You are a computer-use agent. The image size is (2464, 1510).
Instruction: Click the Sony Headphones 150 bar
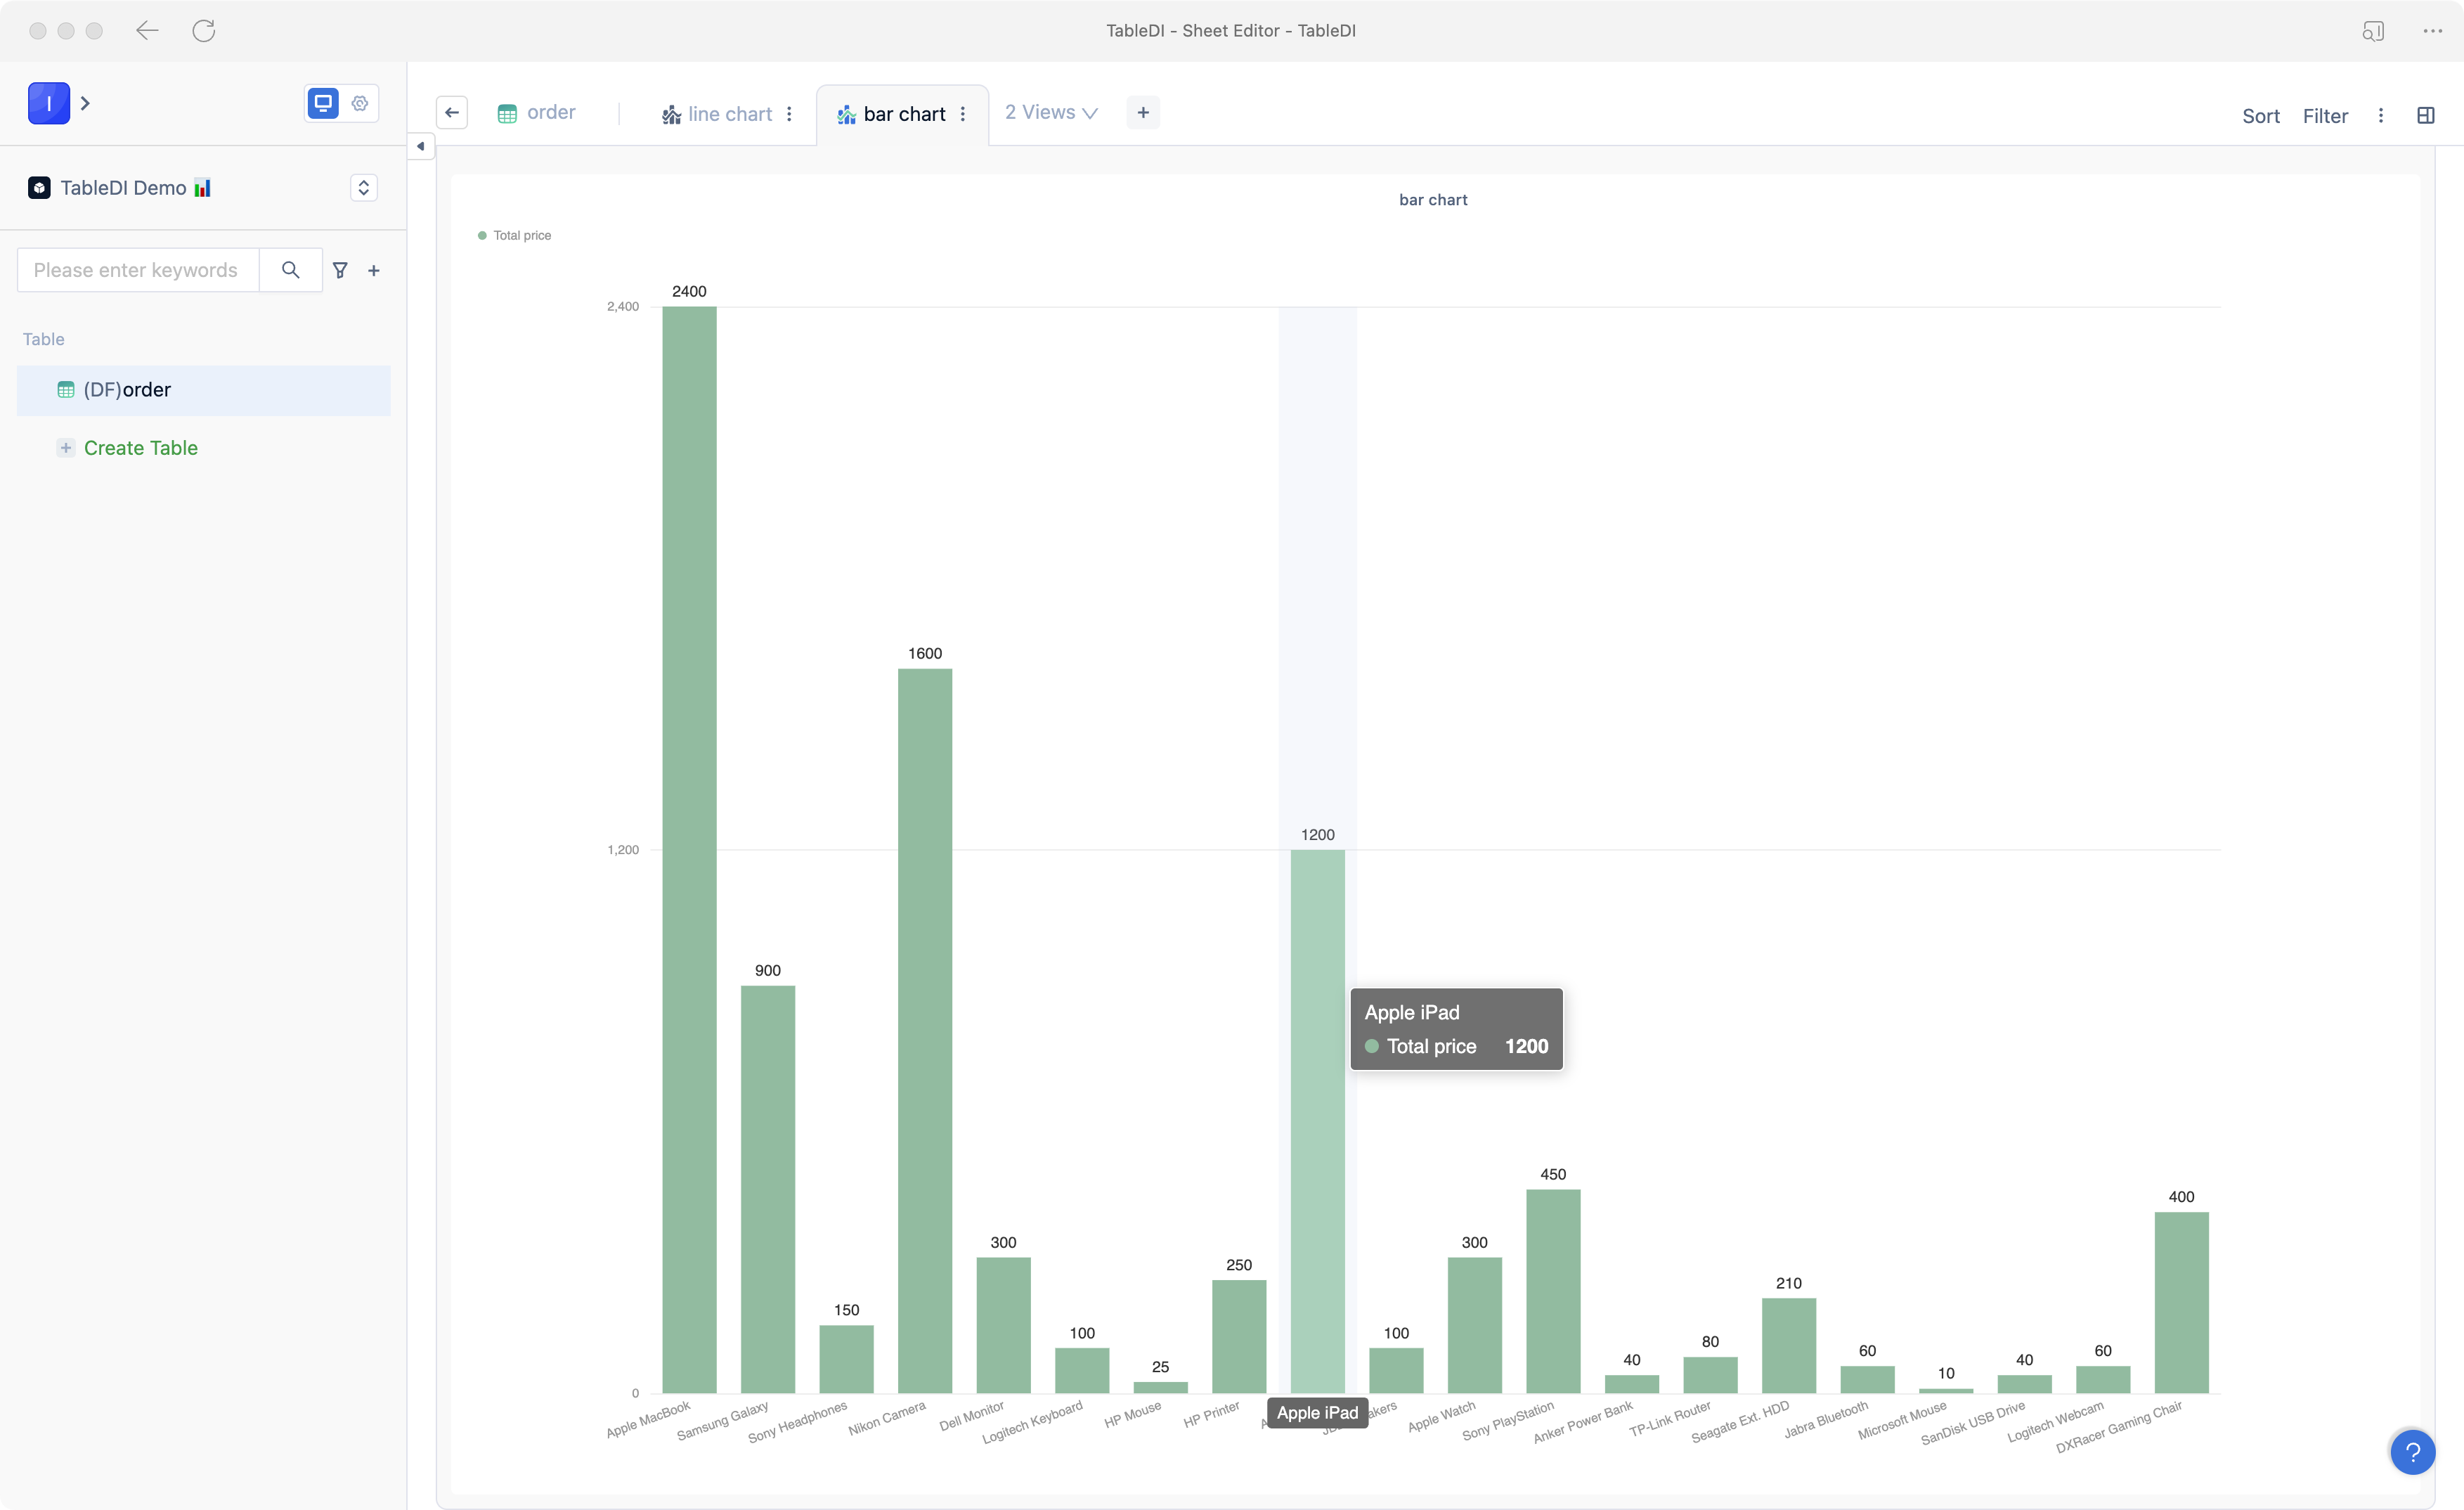[x=846, y=1359]
